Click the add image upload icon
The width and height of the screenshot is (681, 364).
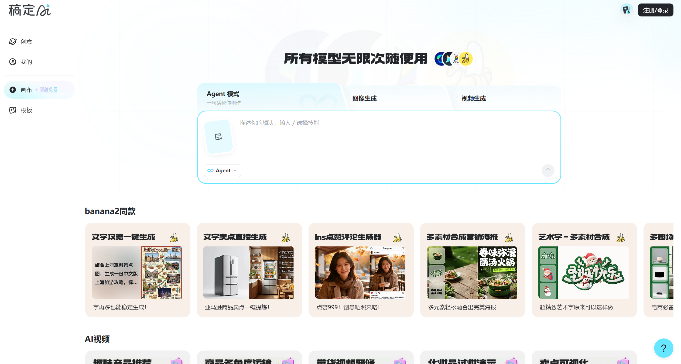[218, 137]
